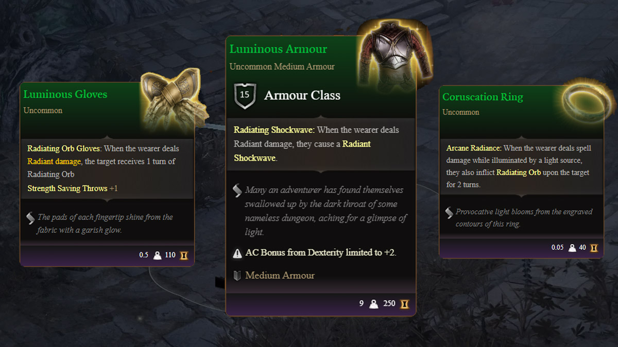Viewport: 618px width, 347px height.
Task: Click the Luminous Armour title header
Action: click(x=278, y=49)
